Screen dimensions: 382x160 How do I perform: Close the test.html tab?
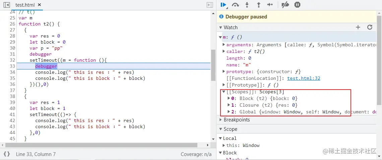point(40,5)
